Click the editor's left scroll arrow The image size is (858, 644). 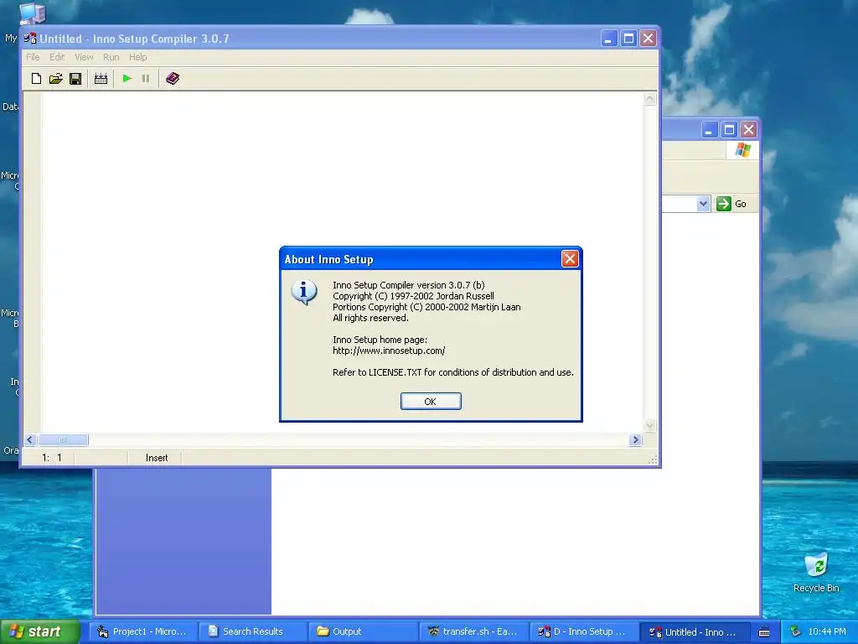point(30,439)
